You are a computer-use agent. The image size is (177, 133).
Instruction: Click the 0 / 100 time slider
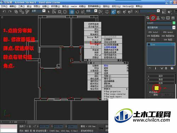[x=13, y=122]
